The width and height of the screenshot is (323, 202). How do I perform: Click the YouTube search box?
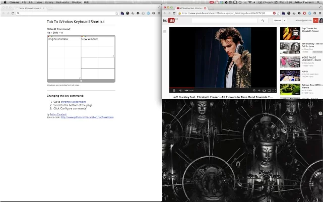click(225, 20)
